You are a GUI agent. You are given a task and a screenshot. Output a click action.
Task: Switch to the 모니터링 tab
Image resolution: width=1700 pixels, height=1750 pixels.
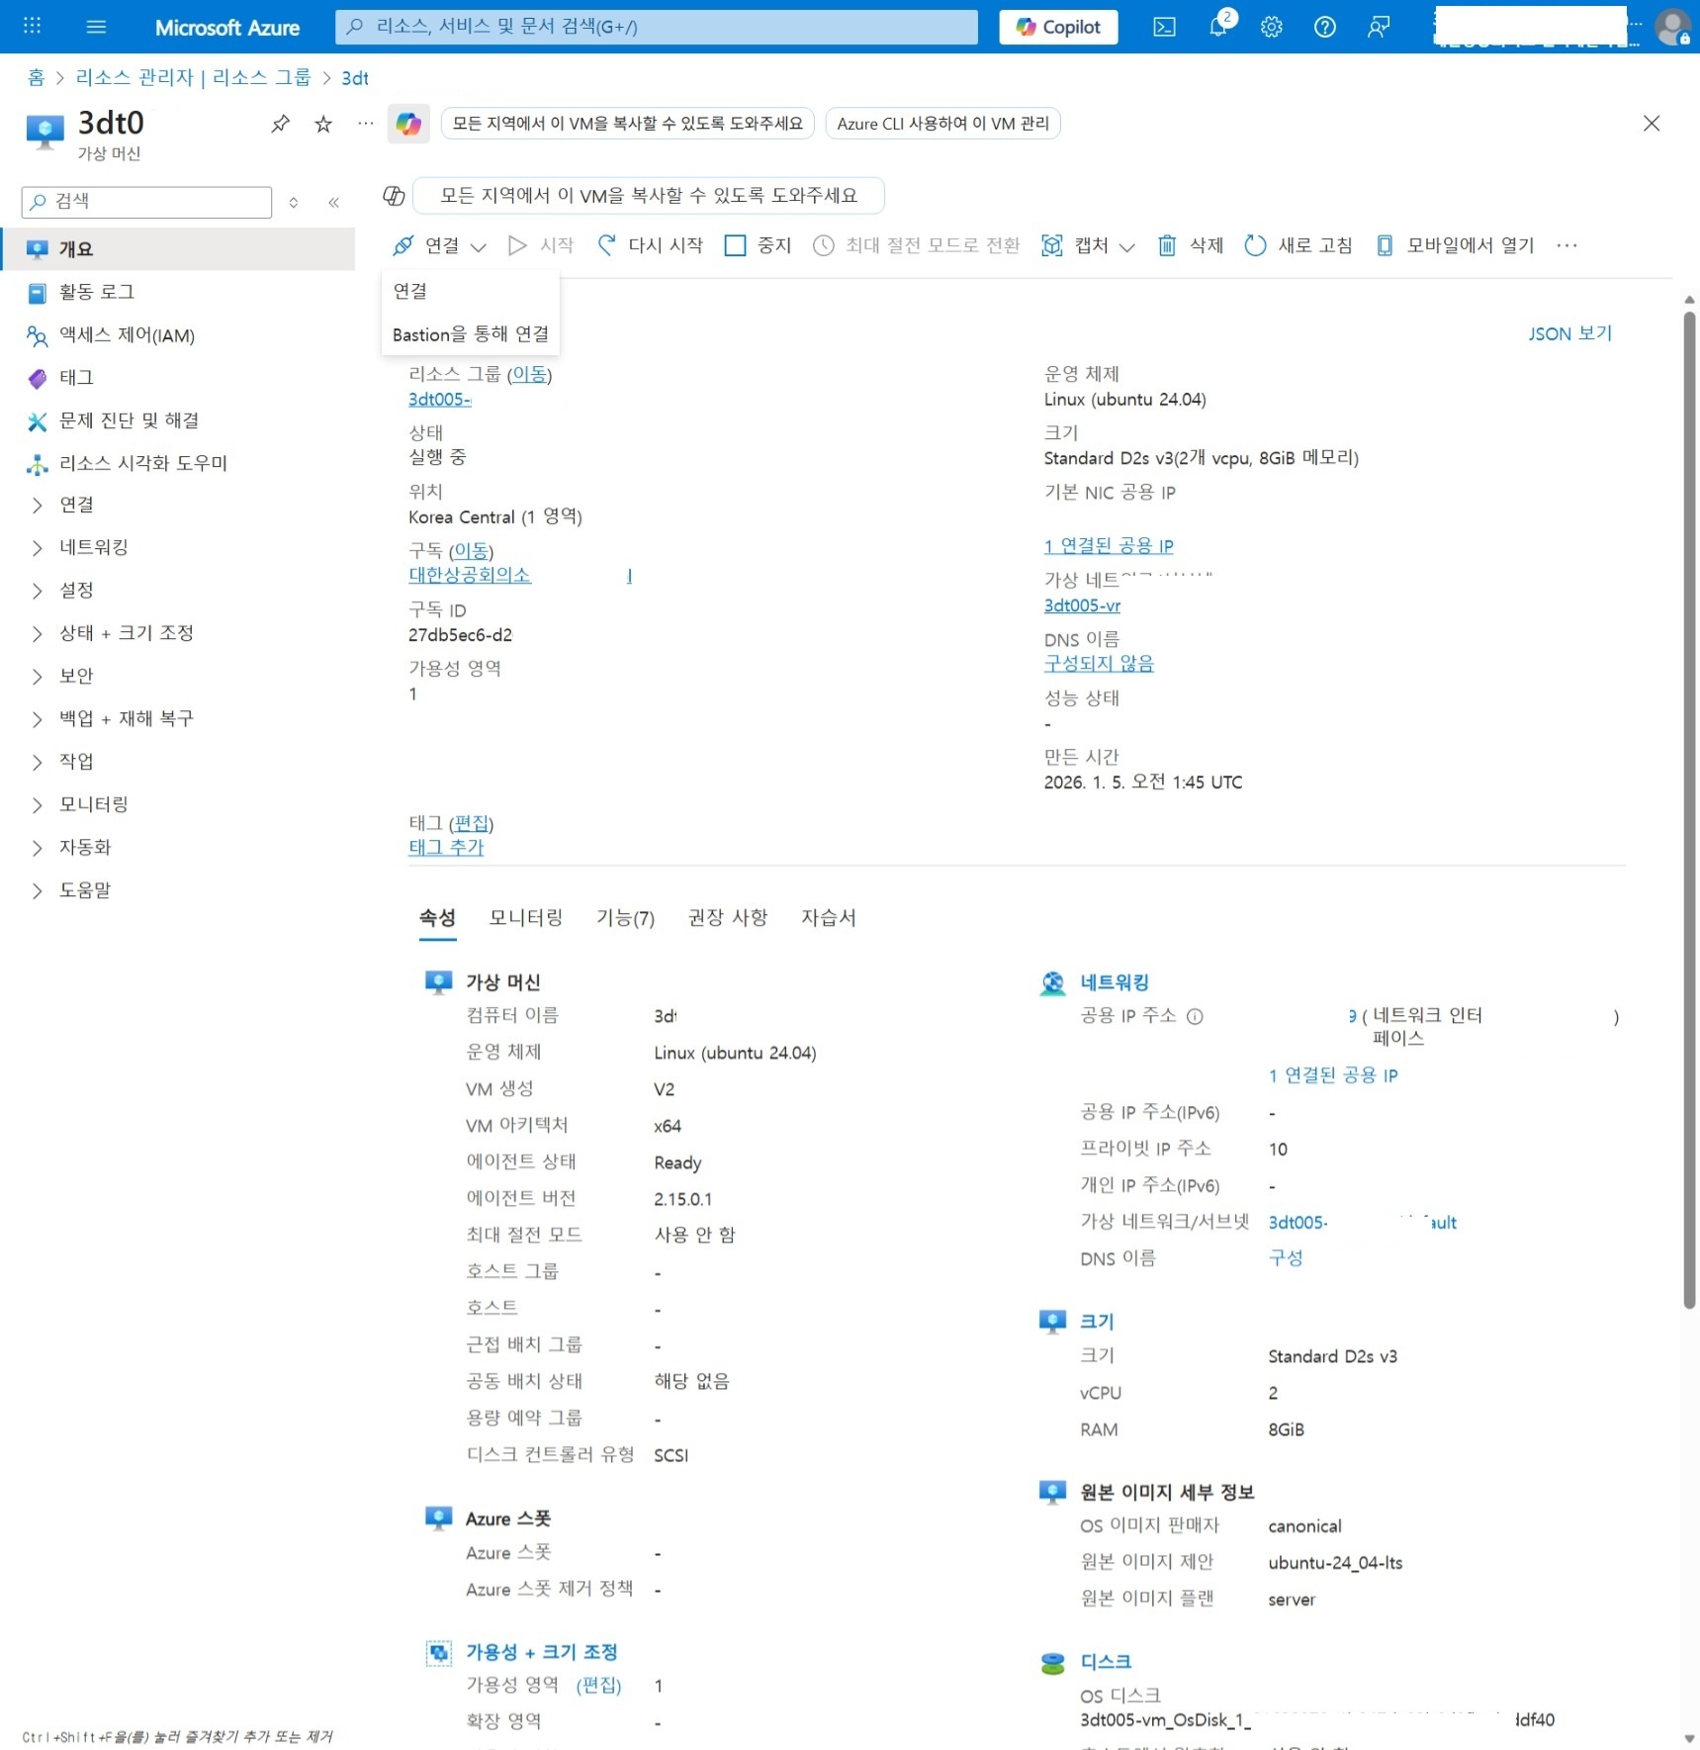point(525,917)
